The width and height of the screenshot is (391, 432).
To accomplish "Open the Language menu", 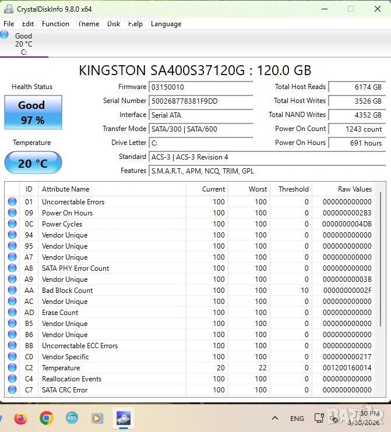I will (166, 24).
